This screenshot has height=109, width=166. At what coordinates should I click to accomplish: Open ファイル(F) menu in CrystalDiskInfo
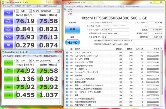click(70, 6)
